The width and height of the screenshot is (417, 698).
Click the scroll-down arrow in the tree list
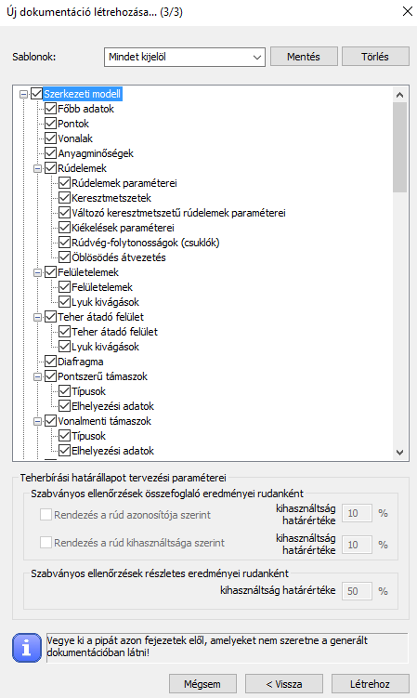399,453
